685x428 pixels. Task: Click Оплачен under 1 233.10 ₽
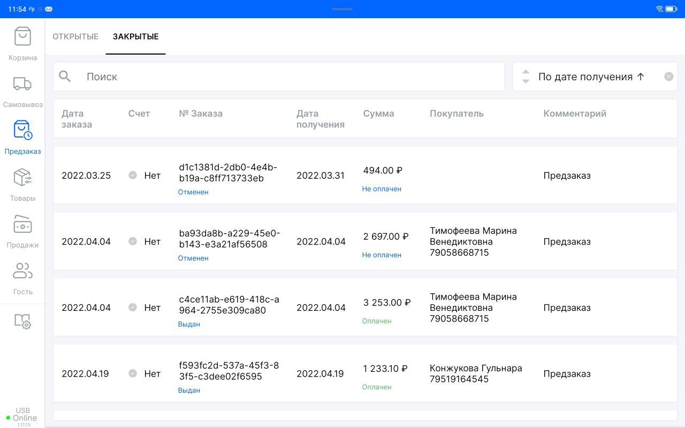(x=377, y=387)
